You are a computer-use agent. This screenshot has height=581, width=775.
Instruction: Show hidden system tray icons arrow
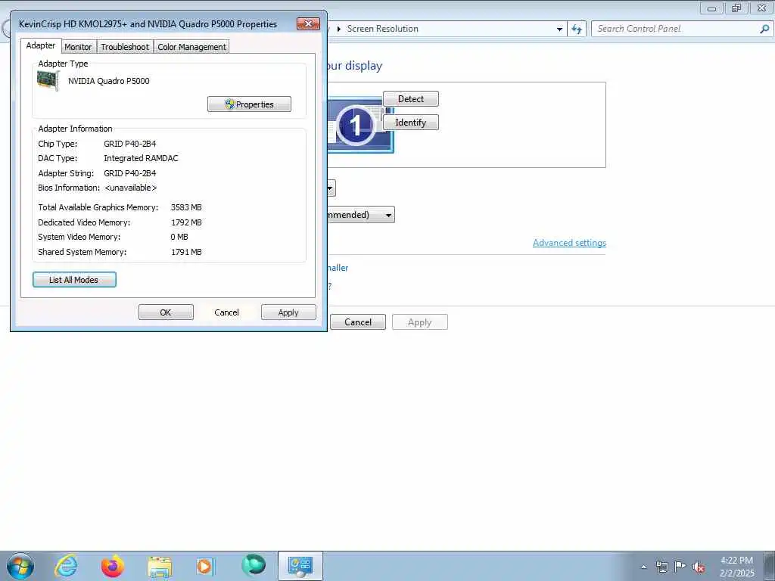[643, 567]
